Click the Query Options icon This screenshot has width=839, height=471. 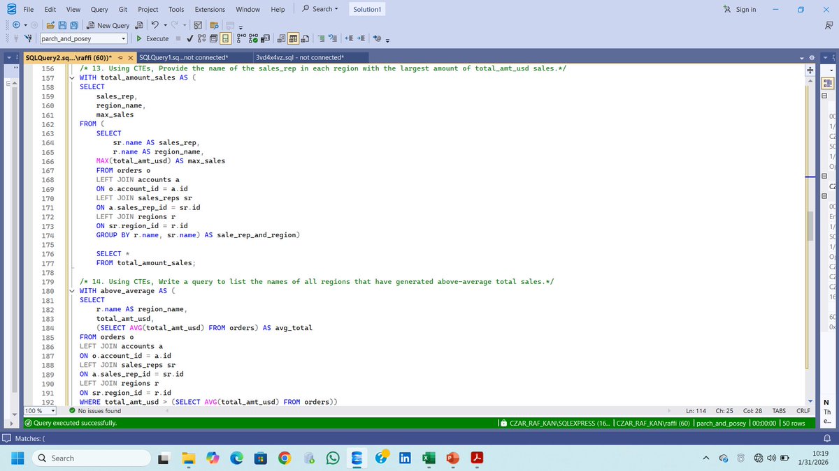tap(213, 38)
